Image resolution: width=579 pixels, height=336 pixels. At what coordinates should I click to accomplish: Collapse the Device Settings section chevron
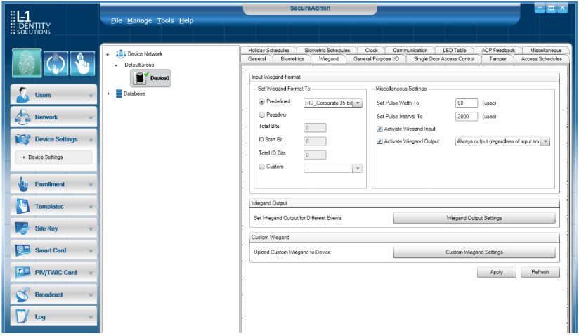click(91, 140)
